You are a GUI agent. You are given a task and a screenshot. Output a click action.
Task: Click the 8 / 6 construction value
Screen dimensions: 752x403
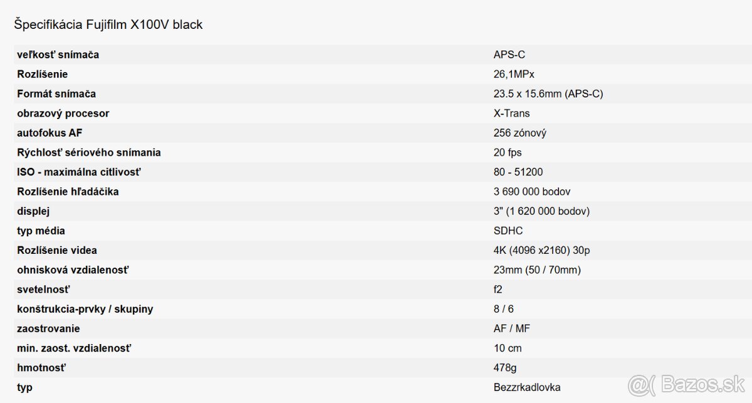tap(504, 309)
